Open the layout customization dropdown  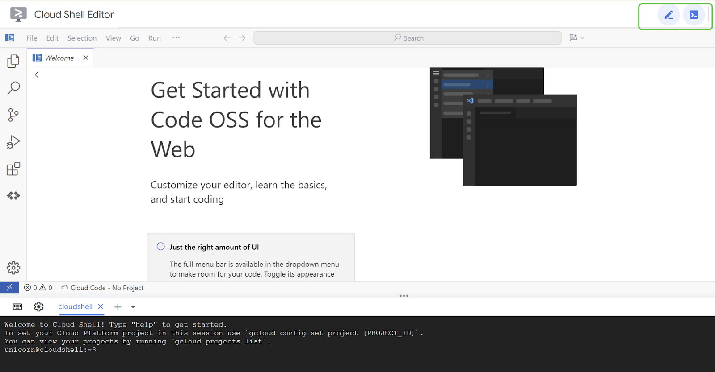[577, 38]
